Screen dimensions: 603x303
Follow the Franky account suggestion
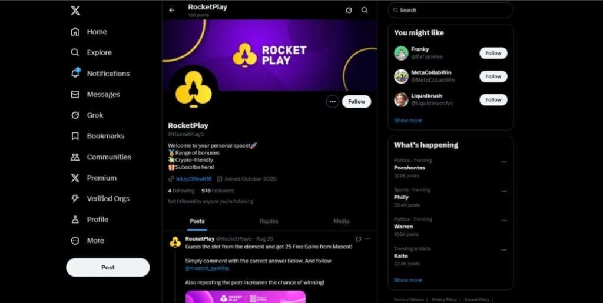(493, 54)
